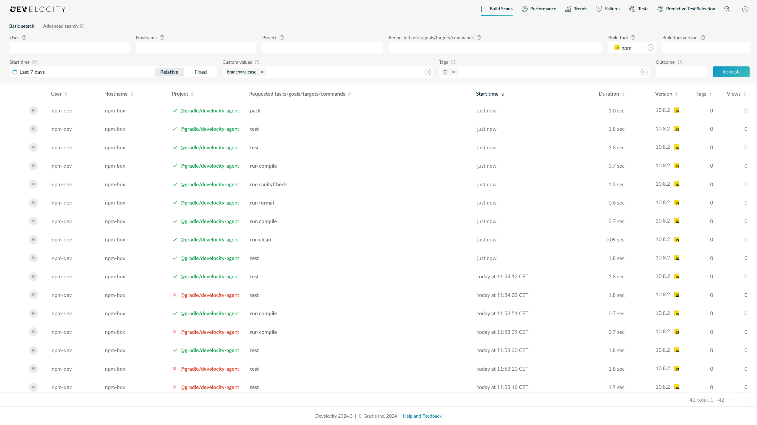The height and width of the screenshot is (425, 757).
Task: Open the Trends tab
Action: [x=576, y=9]
